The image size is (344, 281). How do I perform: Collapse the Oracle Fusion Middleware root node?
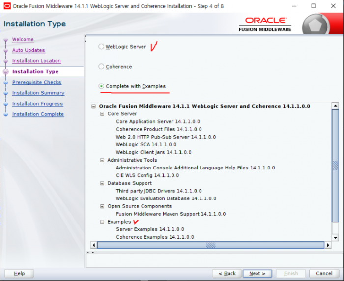(x=94, y=106)
